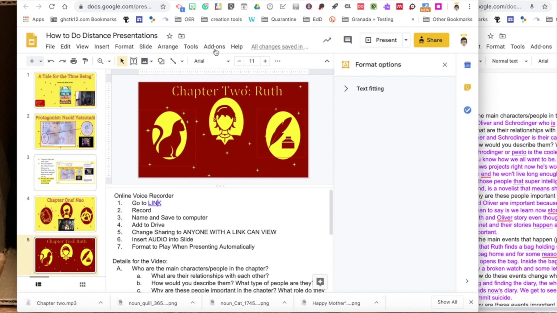This screenshot has height=313, width=557.
Task: Open the Google Keep side panel icon
Action: click(x=467, y=87)
